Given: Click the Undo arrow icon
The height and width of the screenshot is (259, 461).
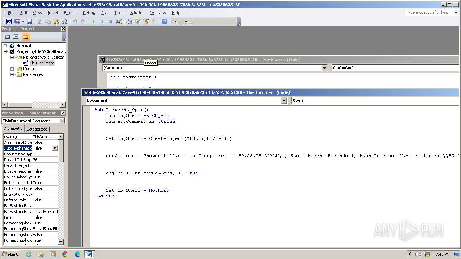Looking at the screenshot, I should [x=75, y=22].
